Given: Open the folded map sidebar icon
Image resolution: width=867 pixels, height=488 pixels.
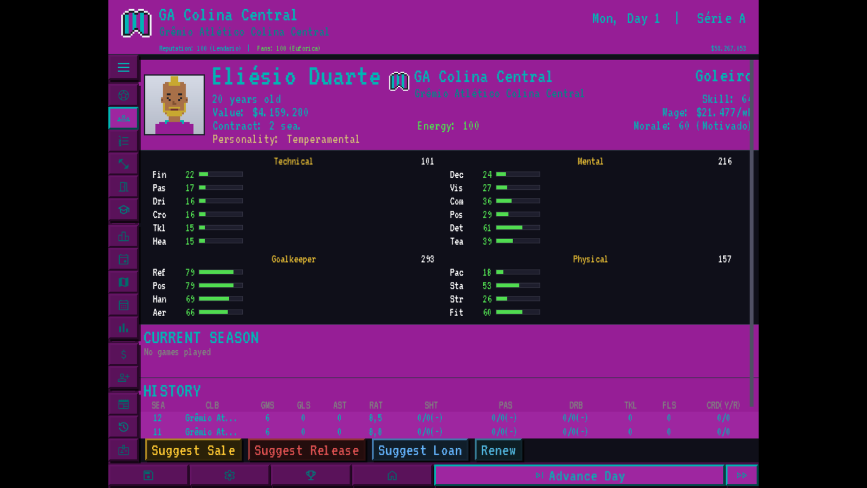Looking at the screenshot, I should tap(124, 282).
